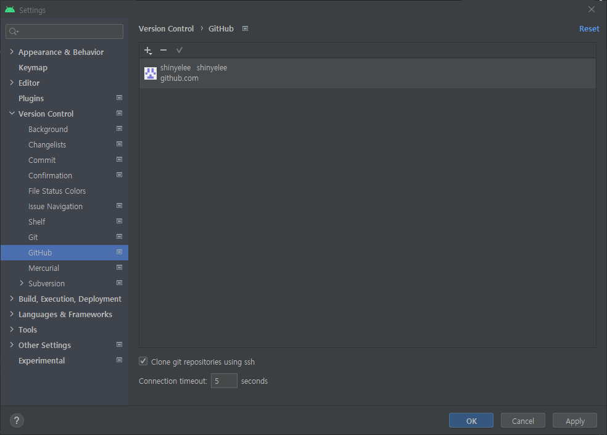Image resolution: width=607 pixels, height=435 pixels.
Task: Click project-level icon in the GitHub tree row
Action: click(x=119, y=252)
